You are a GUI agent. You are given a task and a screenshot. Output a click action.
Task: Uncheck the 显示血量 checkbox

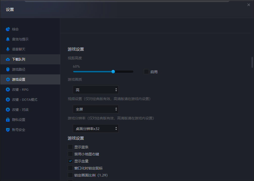pyautogui.click(x=70, y=161)
